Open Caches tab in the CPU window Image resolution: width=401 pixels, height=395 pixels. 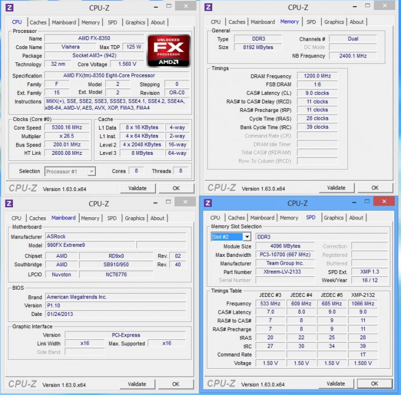(38, 22)
